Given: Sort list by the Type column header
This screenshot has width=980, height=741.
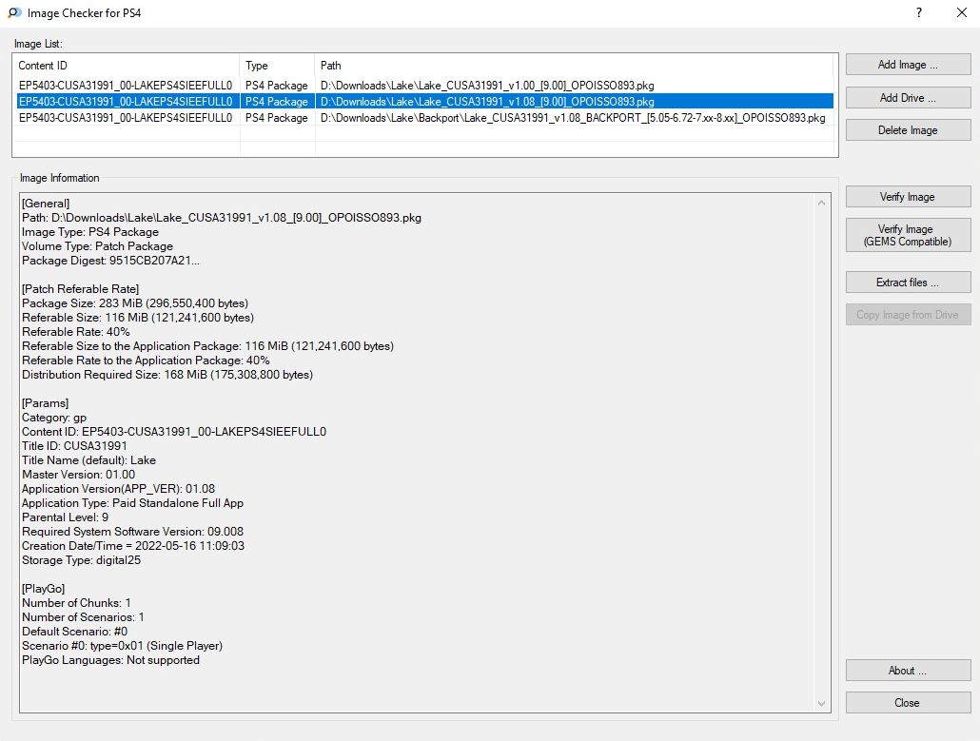Looking at the screenshot, I should click(278, 66).
